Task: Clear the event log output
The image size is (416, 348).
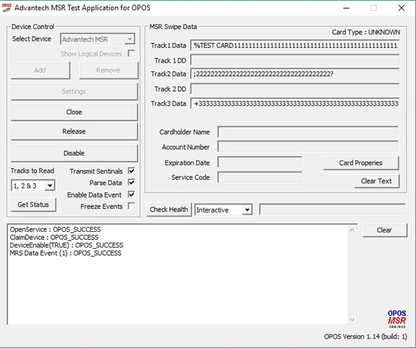Action: [x=384, y=230]
